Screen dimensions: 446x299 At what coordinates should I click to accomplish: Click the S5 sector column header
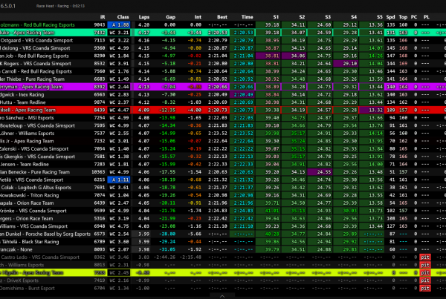coord(379,17)
